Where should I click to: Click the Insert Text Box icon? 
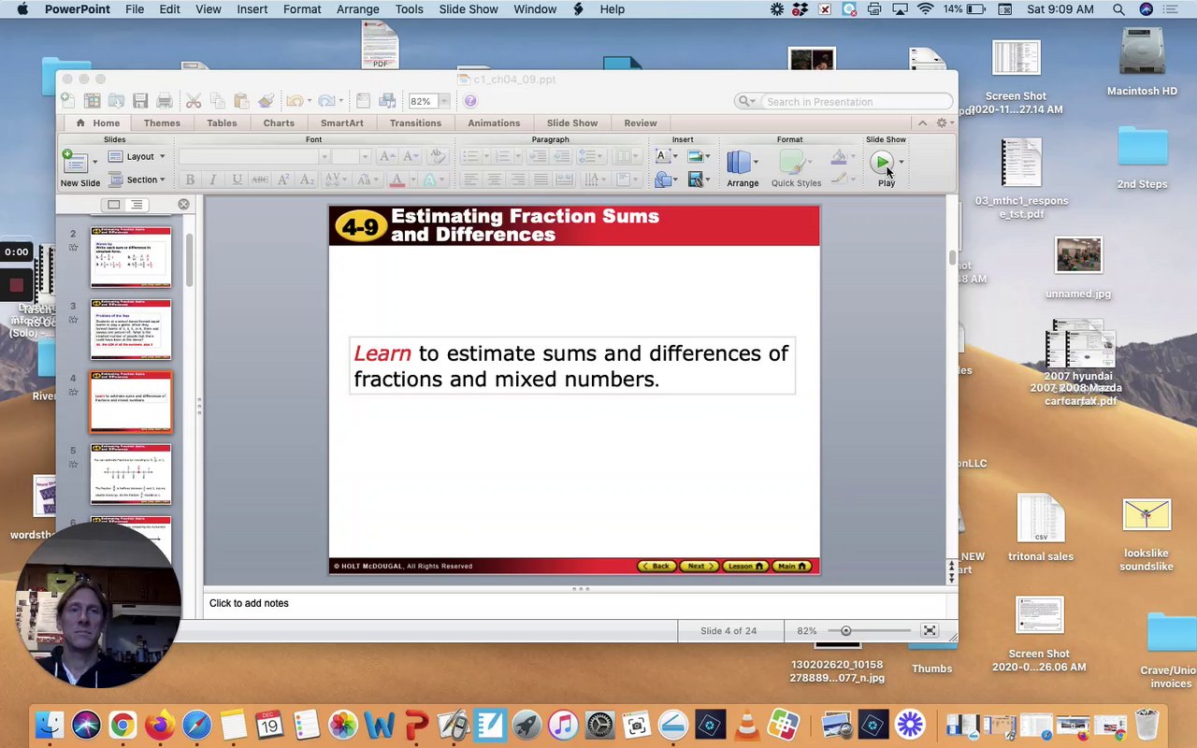(662, 157)
